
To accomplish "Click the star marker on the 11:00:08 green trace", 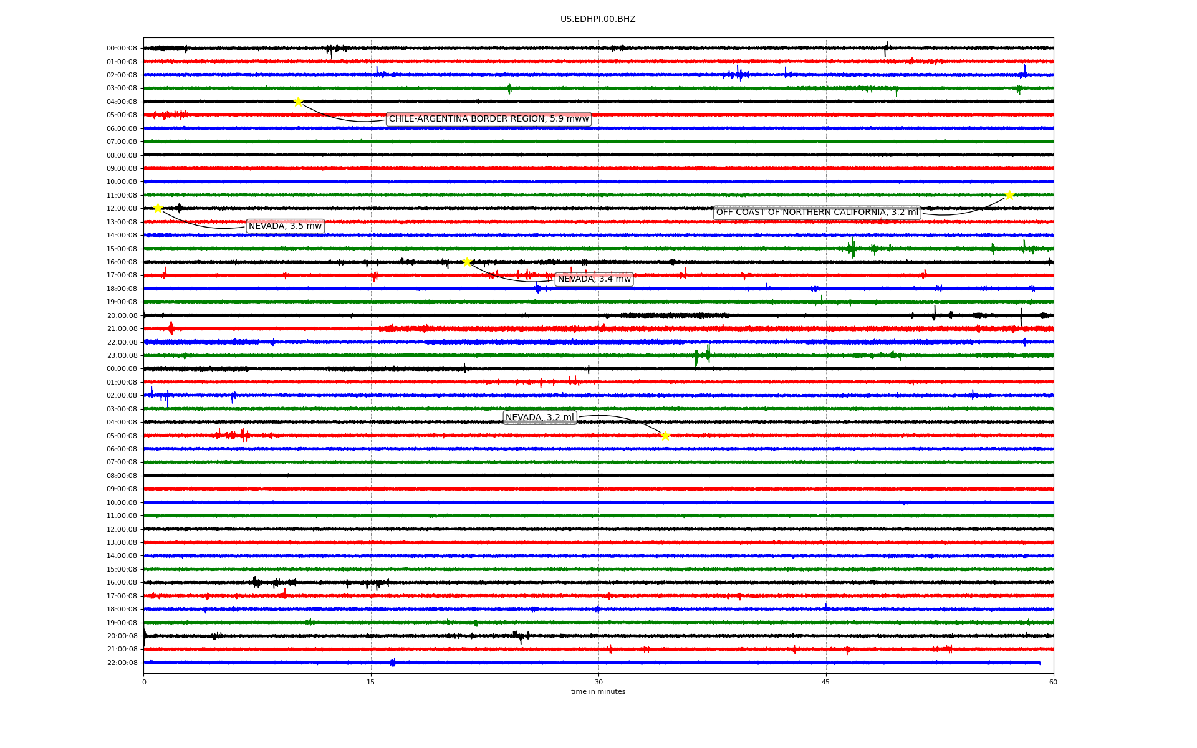I will [1009, 195].
